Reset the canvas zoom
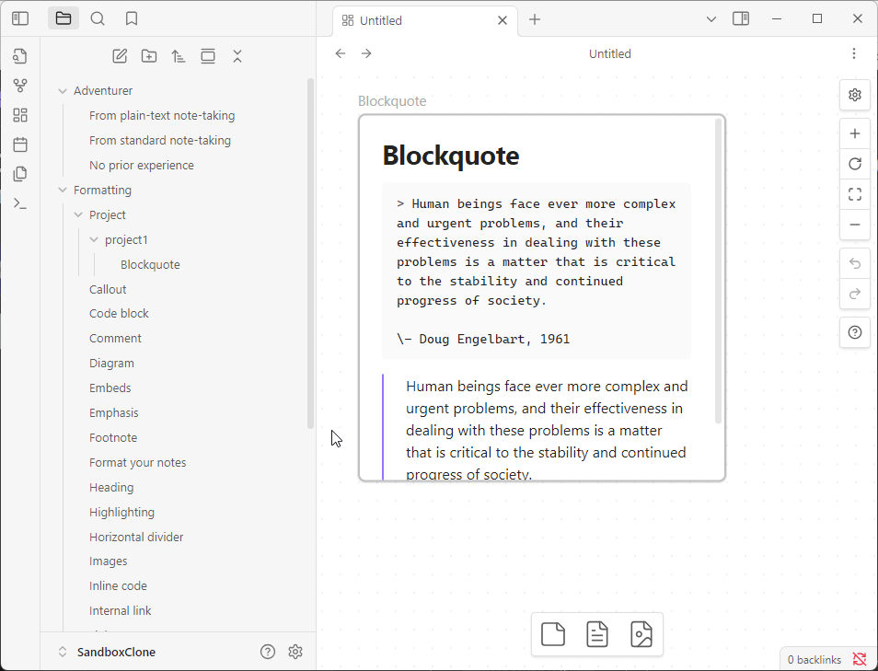This screenshot has width=878, height=671. 855,164
